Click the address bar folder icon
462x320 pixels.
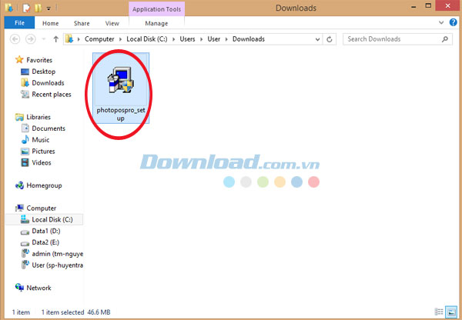69,39
